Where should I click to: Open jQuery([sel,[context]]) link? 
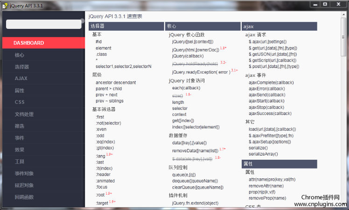[x=193, y=42]
